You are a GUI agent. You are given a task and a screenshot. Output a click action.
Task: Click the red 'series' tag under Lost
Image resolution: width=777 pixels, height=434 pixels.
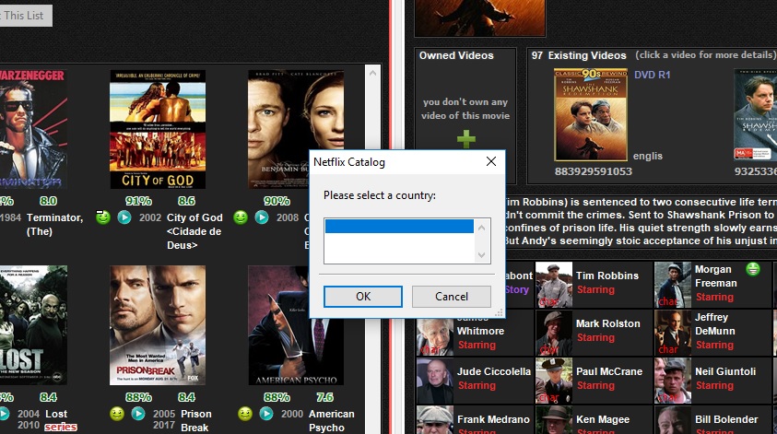point(61,427)
